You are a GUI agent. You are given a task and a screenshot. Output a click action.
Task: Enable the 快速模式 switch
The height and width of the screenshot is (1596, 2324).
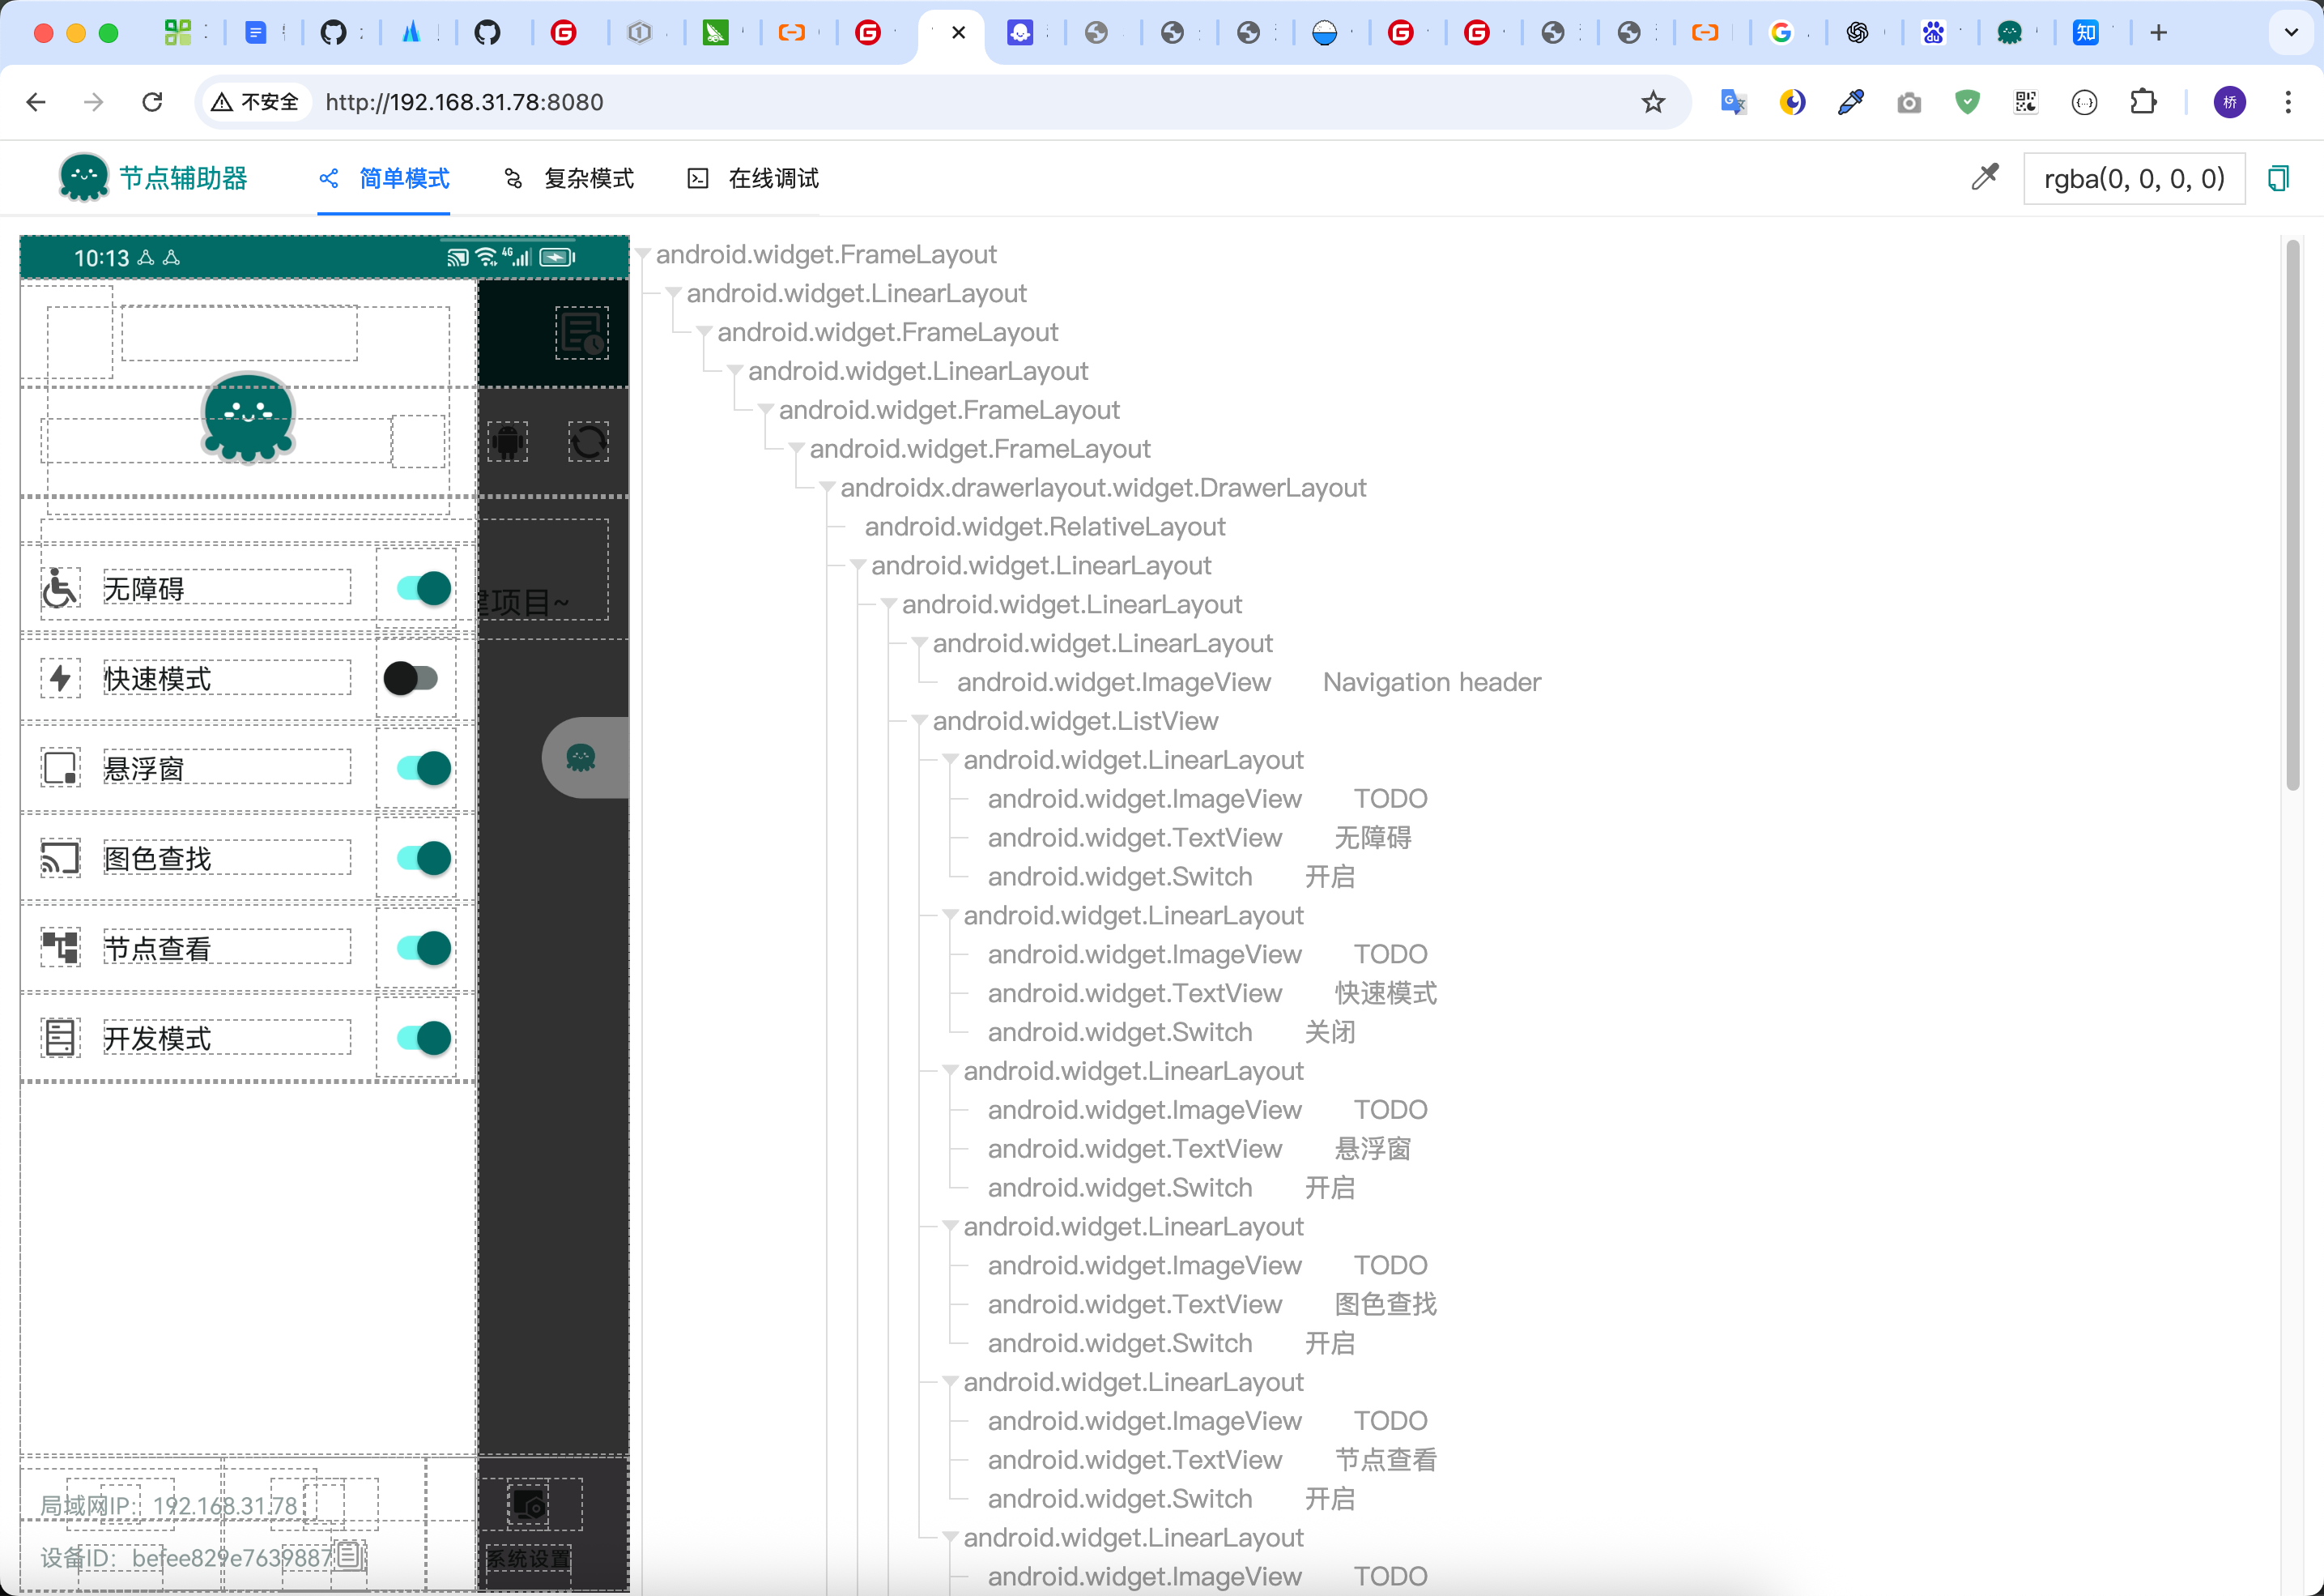411,678
